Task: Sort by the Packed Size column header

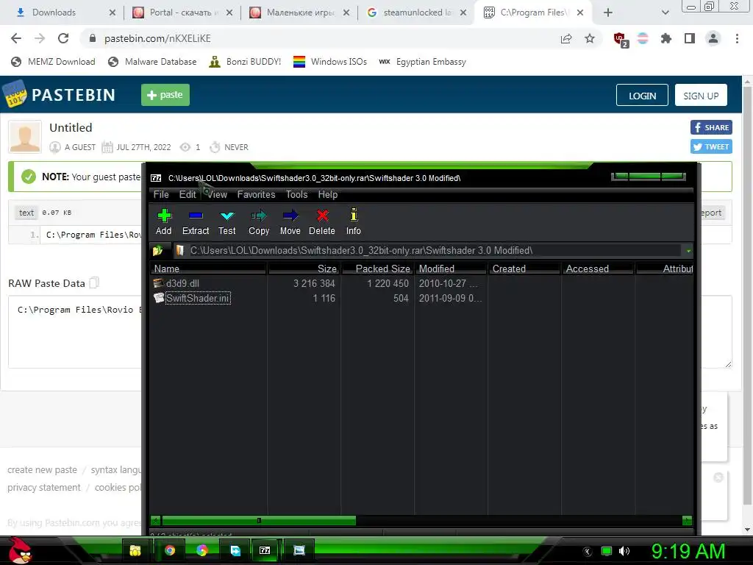Action: tap(377, 269)
